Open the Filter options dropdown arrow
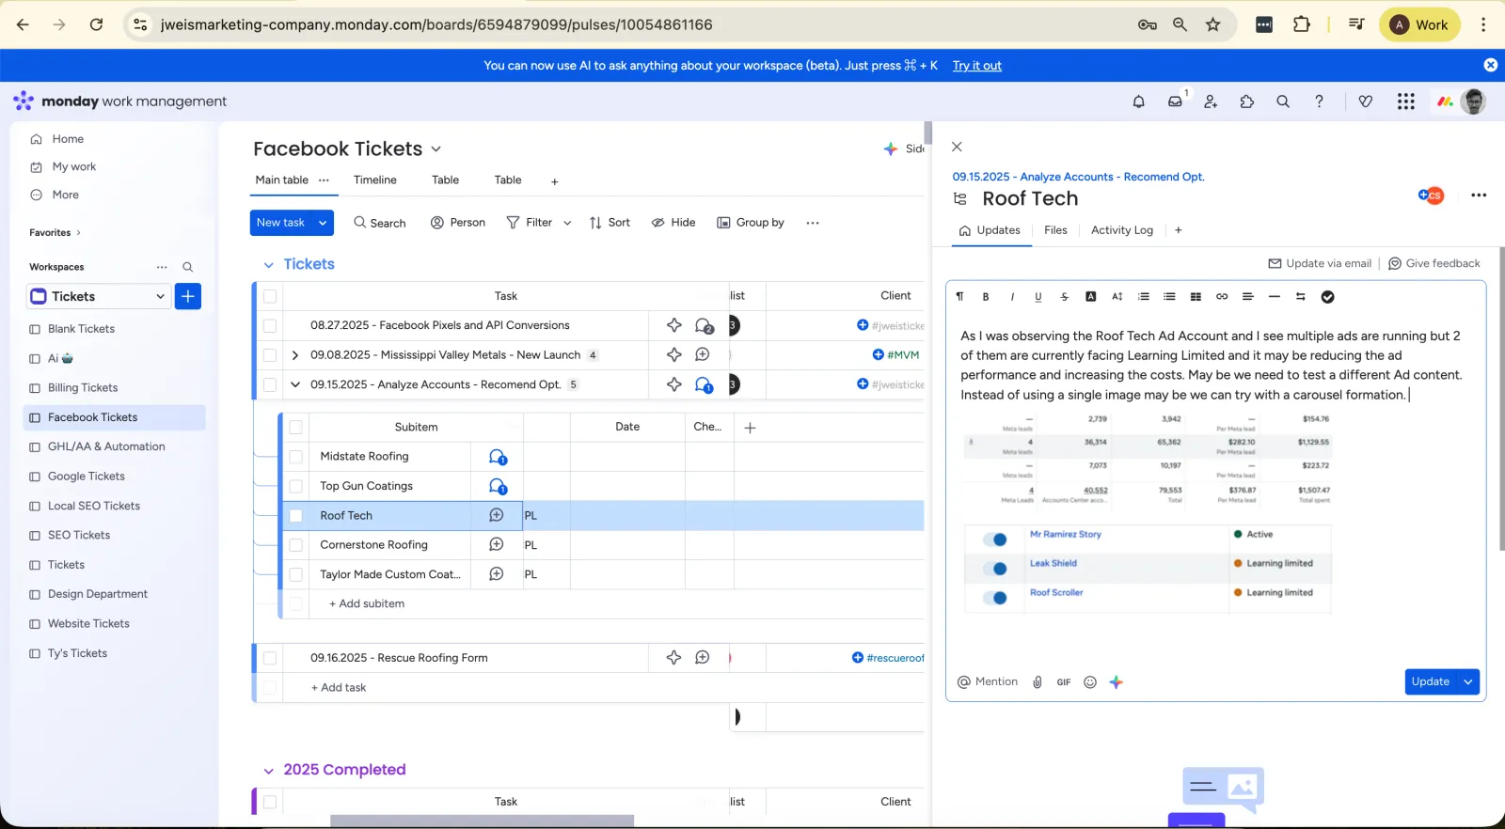The image size is (1505, 829). pos(567,223)
